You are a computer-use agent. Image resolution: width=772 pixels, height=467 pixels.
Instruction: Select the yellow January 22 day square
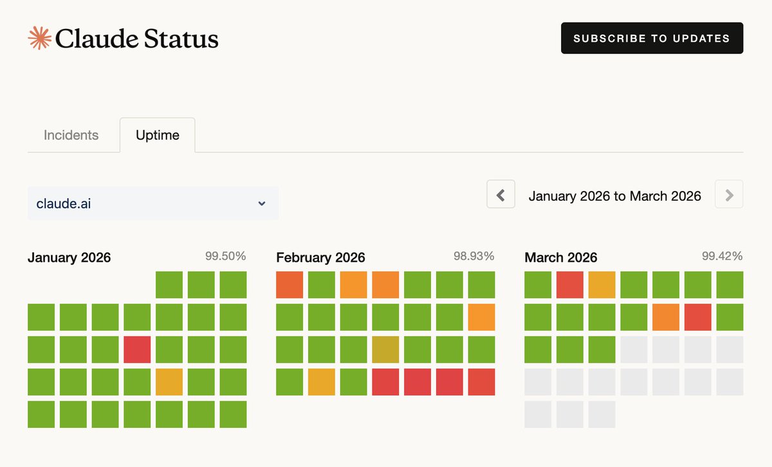(x=169, y=381)
